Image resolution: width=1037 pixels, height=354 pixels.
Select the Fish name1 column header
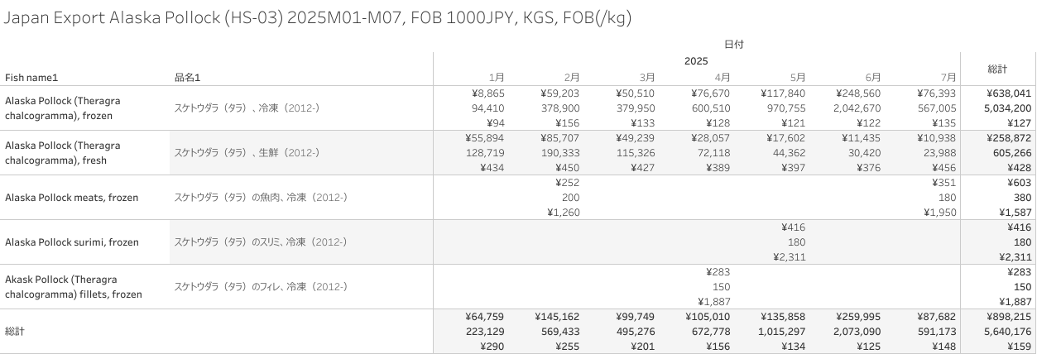point(31,78)
